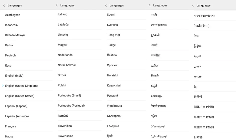This screenshot has width=236, height=140.
Task: Click back arrow above the Azərbaycan list
Action: click(4, 5)
